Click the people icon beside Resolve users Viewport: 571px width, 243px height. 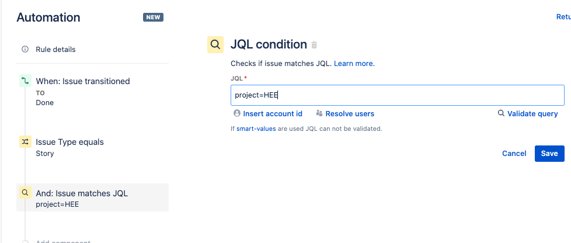coord(319,113)
